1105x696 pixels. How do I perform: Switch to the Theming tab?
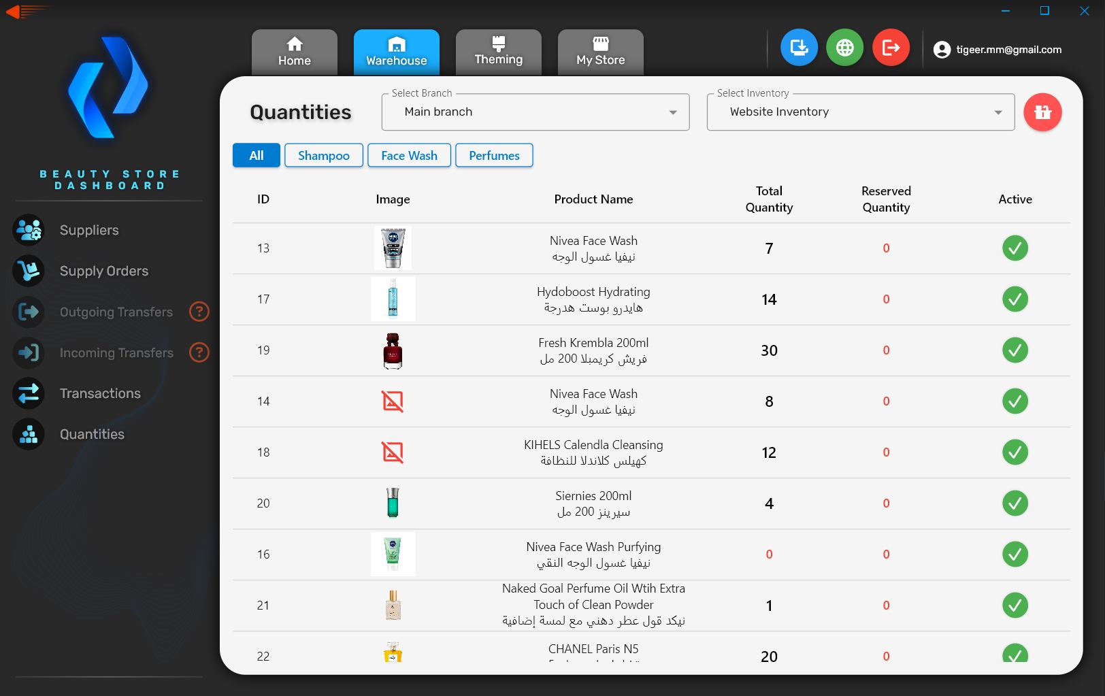point(498,52)
